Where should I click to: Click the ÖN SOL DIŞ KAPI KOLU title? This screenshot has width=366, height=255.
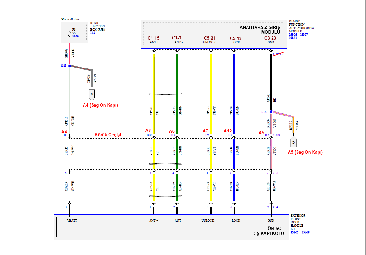(268, 231)
